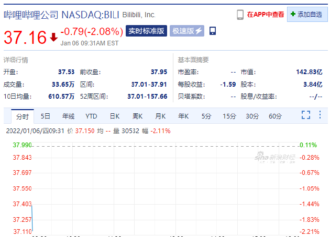Click the 区间 value 37.01-37.91

coord(149,85)
